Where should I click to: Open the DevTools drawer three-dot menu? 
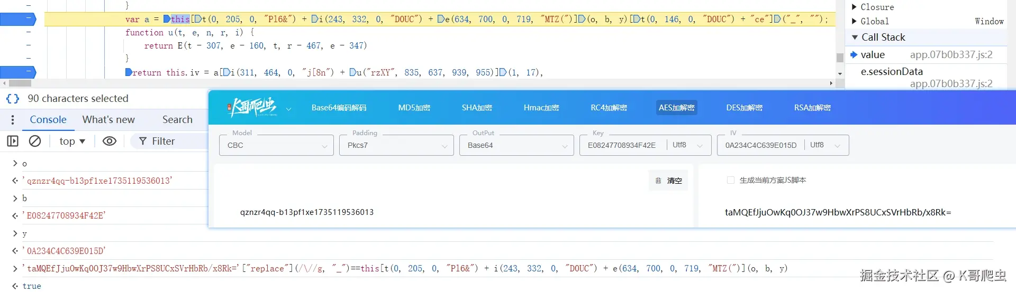(13, 120)
